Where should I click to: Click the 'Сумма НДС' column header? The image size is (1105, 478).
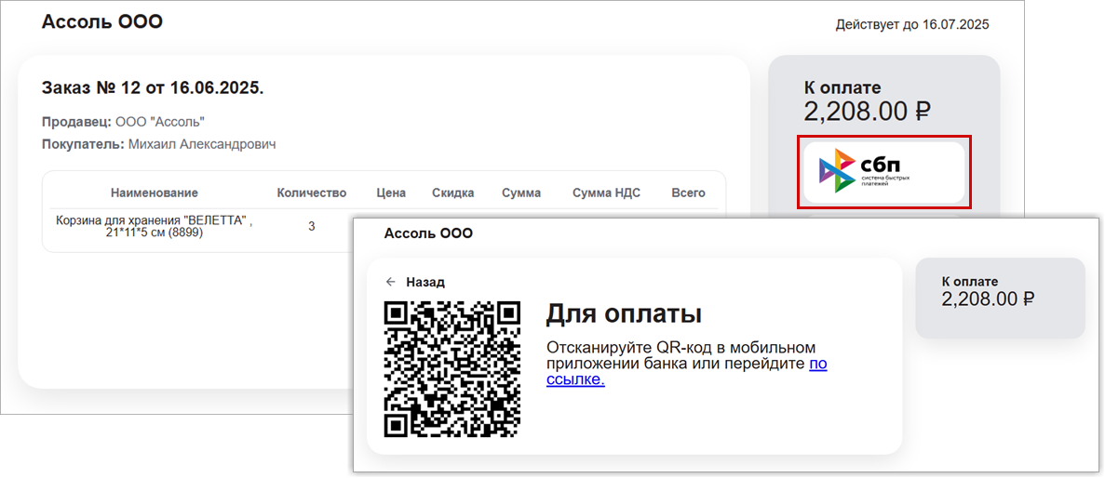pyautogui.click(x=606, y=193)
